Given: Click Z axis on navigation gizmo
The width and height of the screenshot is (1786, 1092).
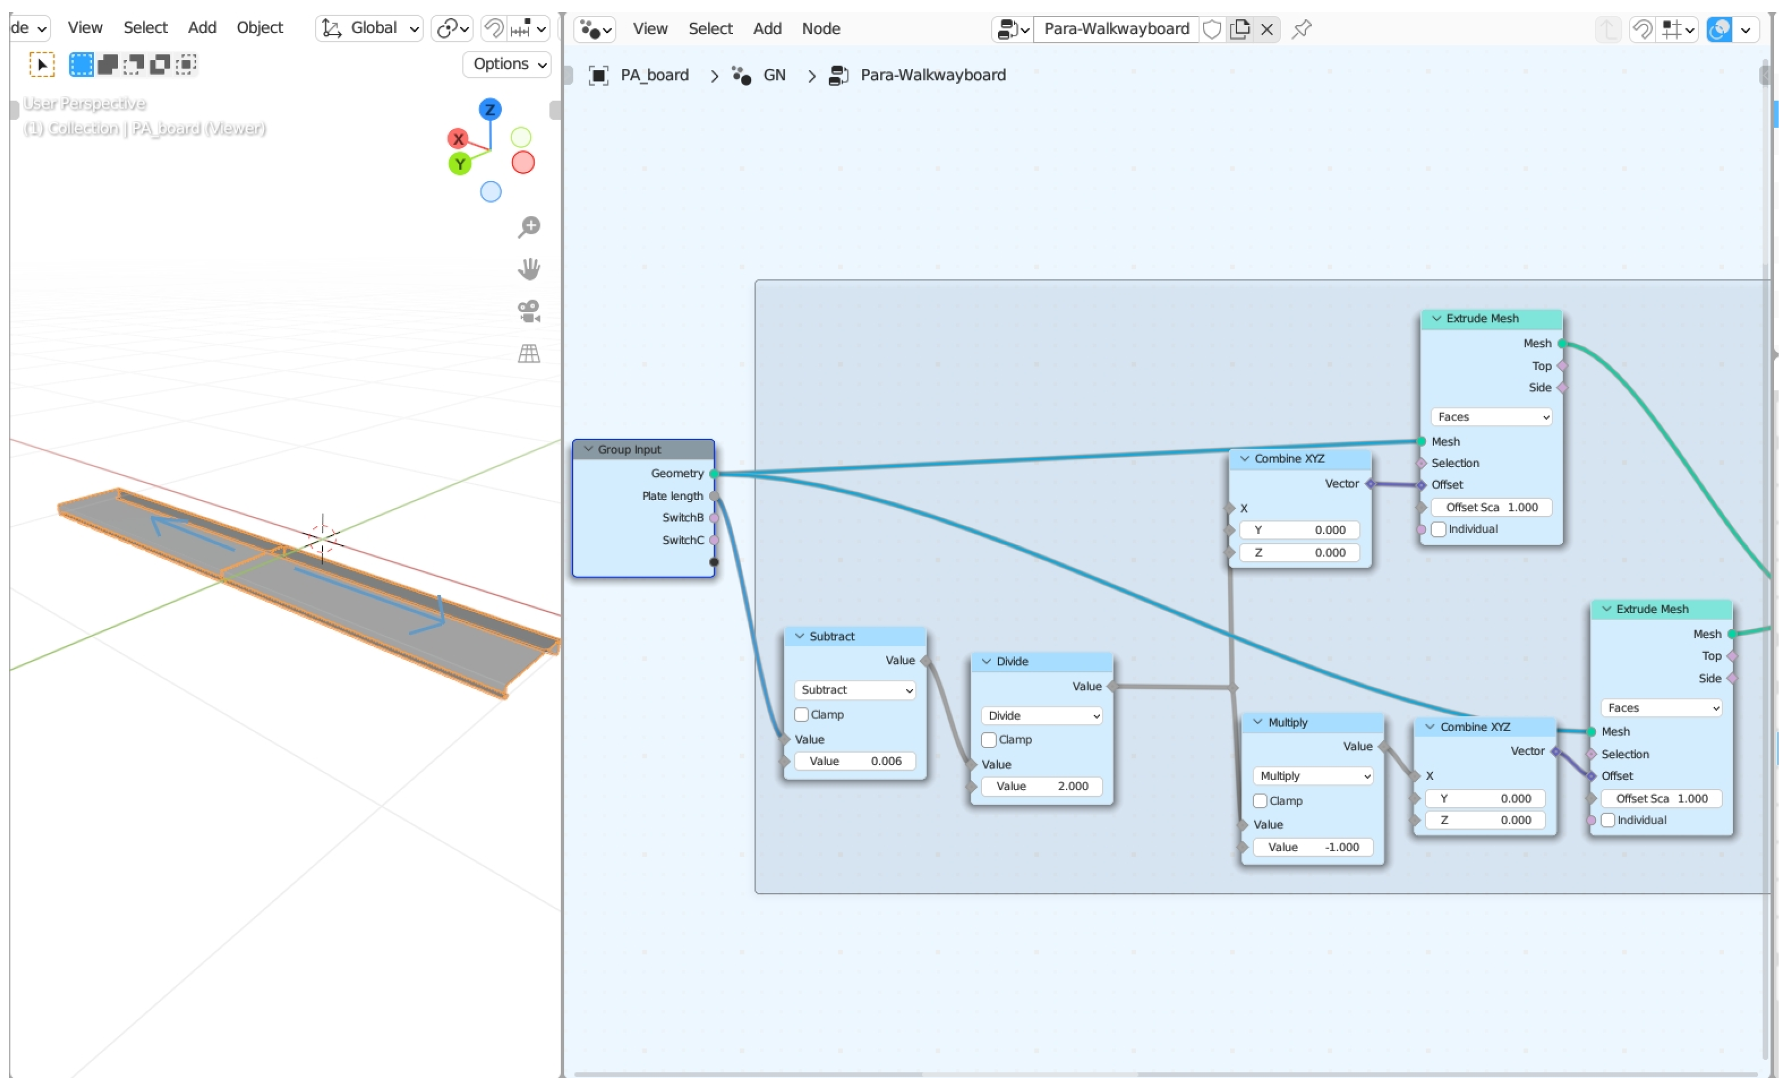Looking at the screenshot, I should (490, 110).
